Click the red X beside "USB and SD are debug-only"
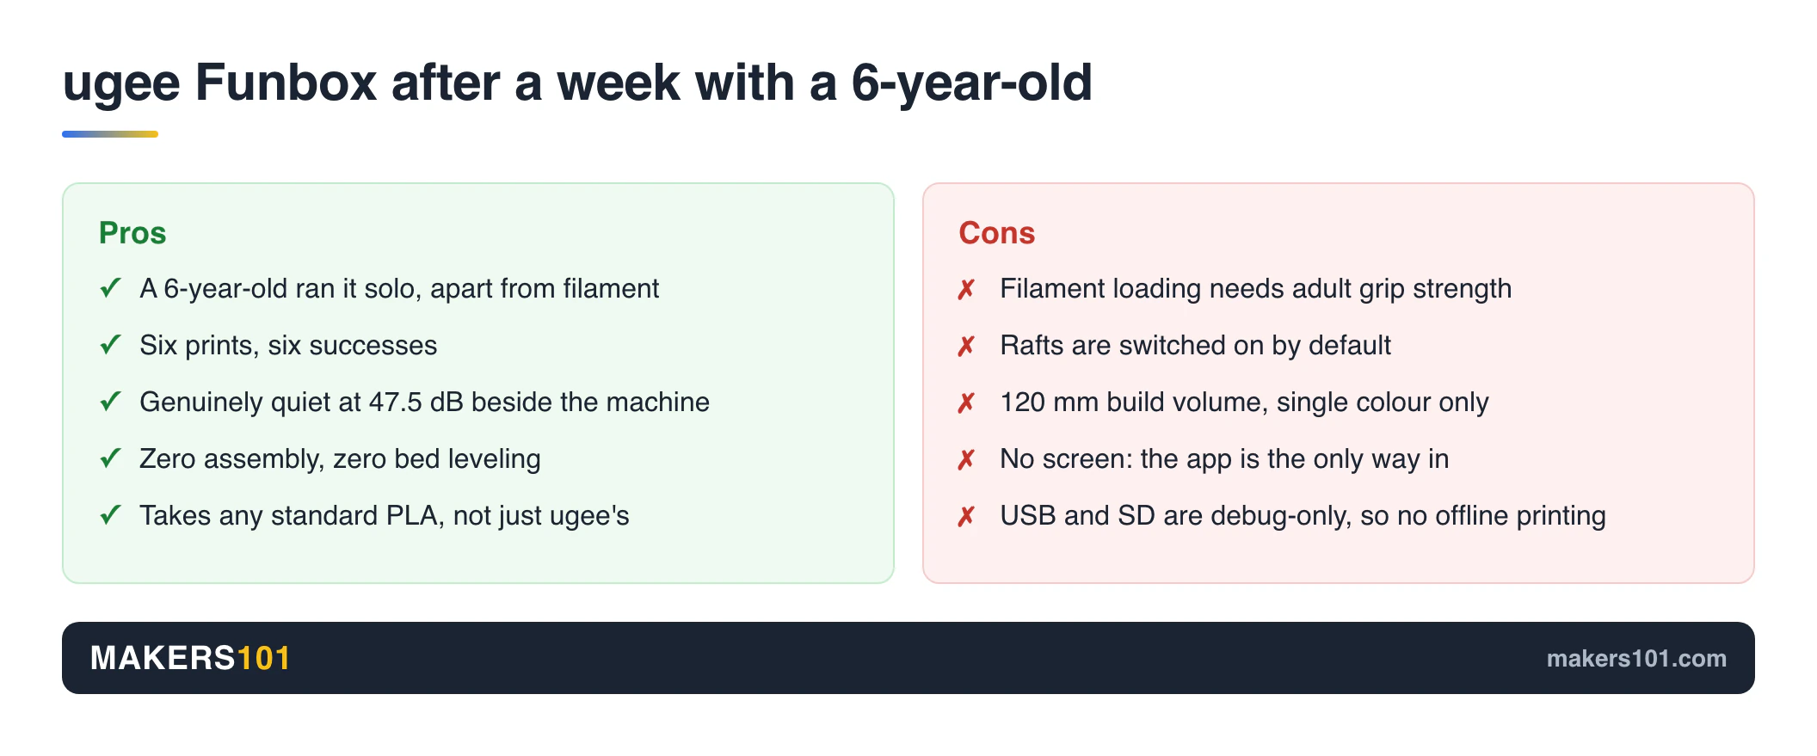The image size is (1817, 756). tap(966, 516)
